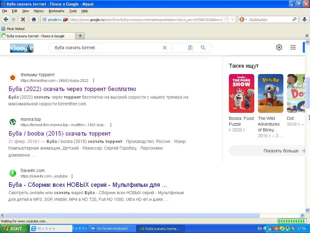Open the View menu
Screen dimensions: 310x233
25,11
